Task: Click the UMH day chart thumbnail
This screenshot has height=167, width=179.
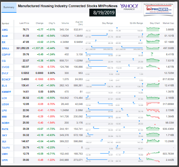Action: coord(153,154)
